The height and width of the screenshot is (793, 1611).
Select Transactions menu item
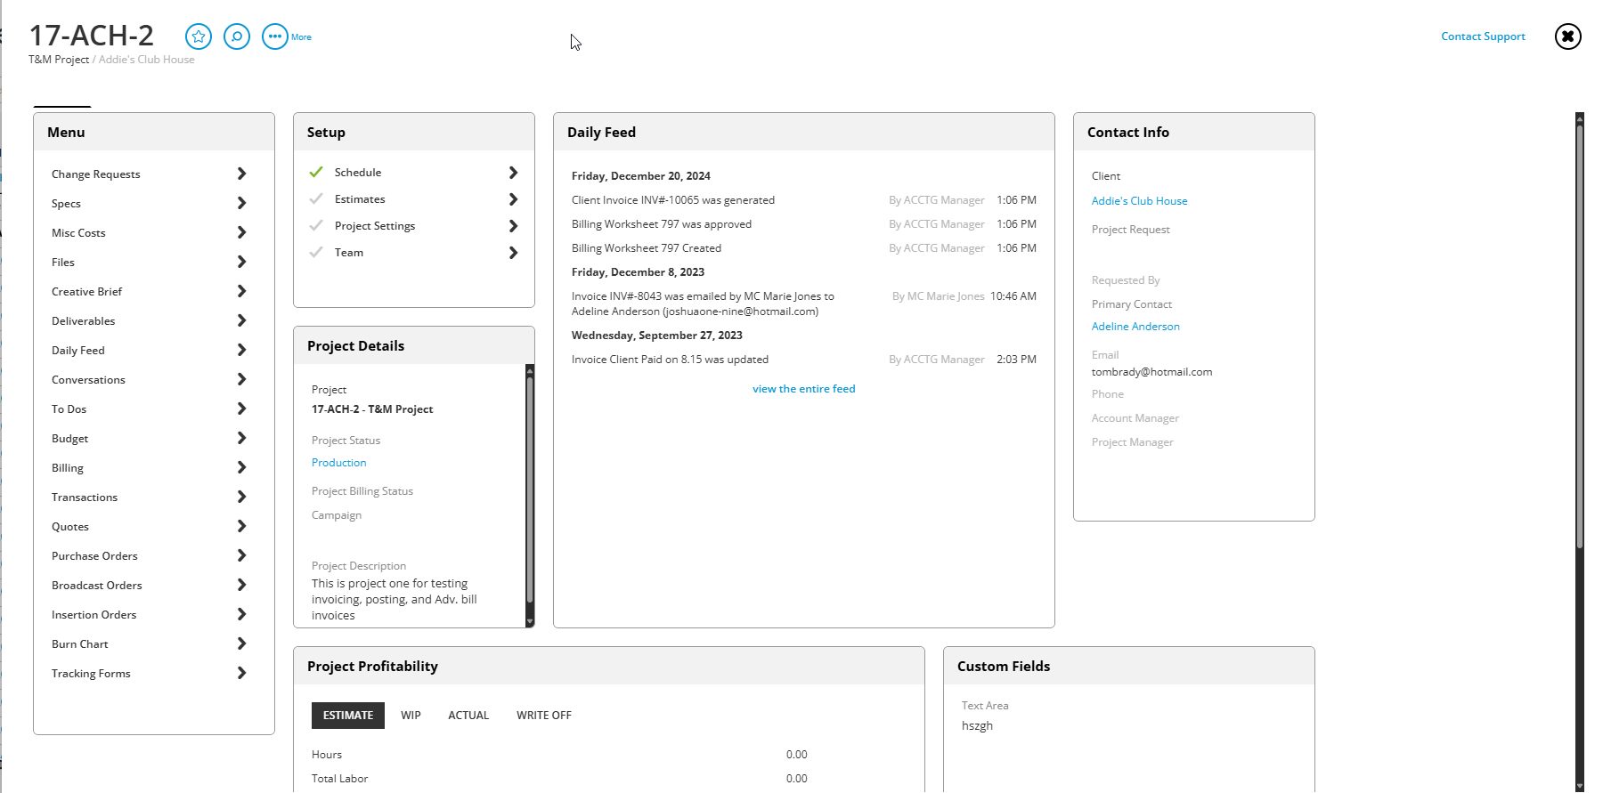pyautogui.click(x=85, y=498)
